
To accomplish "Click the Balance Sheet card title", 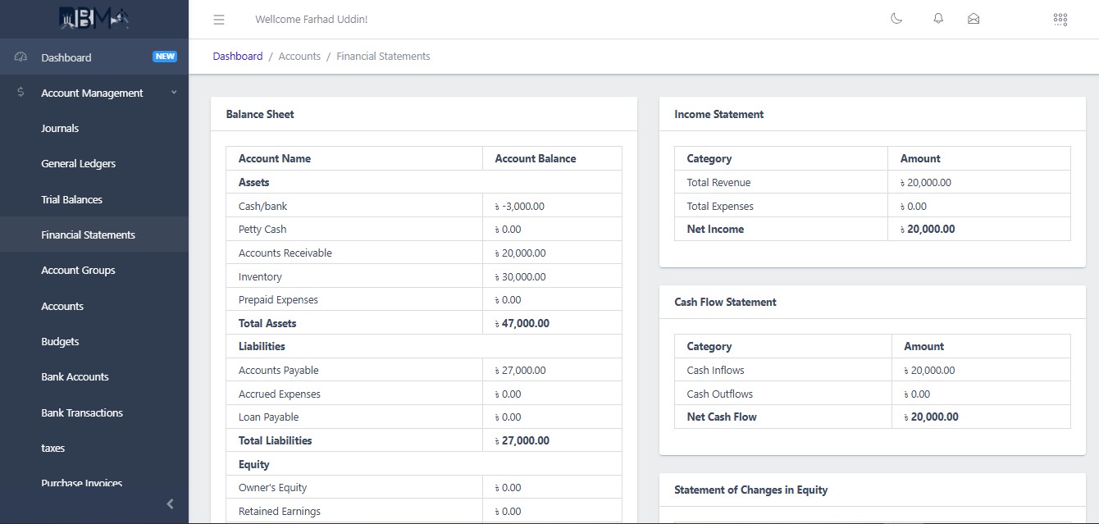I will [260, 114].
